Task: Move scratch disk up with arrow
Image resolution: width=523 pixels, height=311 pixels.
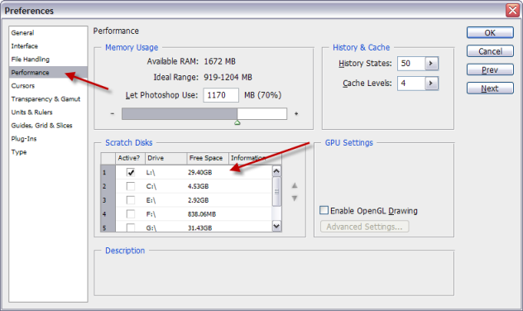Action: [295, 185]
